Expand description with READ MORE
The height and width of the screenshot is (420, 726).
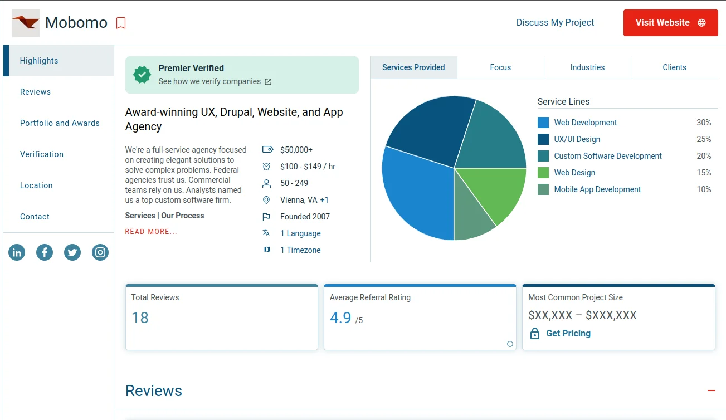[x=151, y=232]
